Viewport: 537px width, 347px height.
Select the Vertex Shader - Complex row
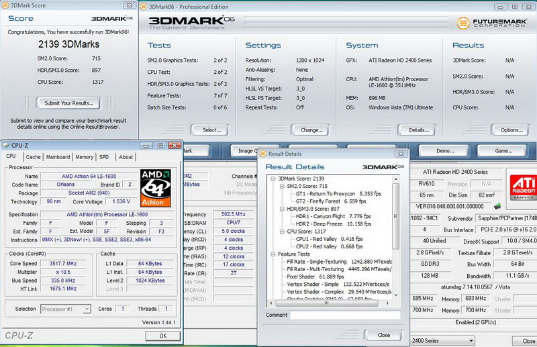339,291
